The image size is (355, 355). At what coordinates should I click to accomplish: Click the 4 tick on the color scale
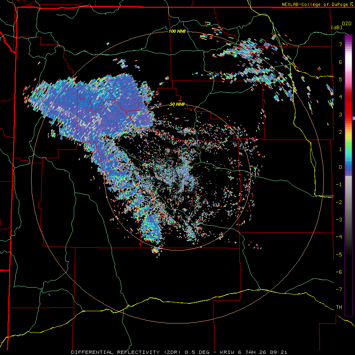click(x=340, y=97)
